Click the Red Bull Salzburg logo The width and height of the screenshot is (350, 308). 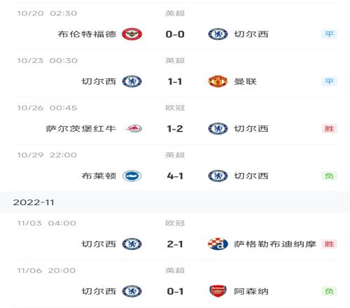pos(134,129)
